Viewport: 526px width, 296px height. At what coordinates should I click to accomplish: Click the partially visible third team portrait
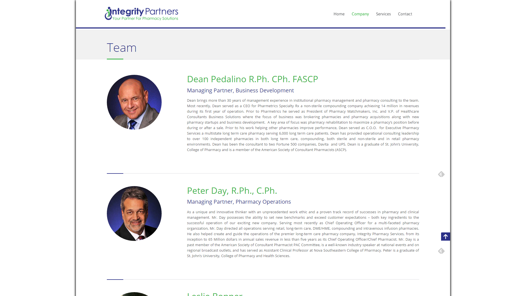[x=134, y=294]
